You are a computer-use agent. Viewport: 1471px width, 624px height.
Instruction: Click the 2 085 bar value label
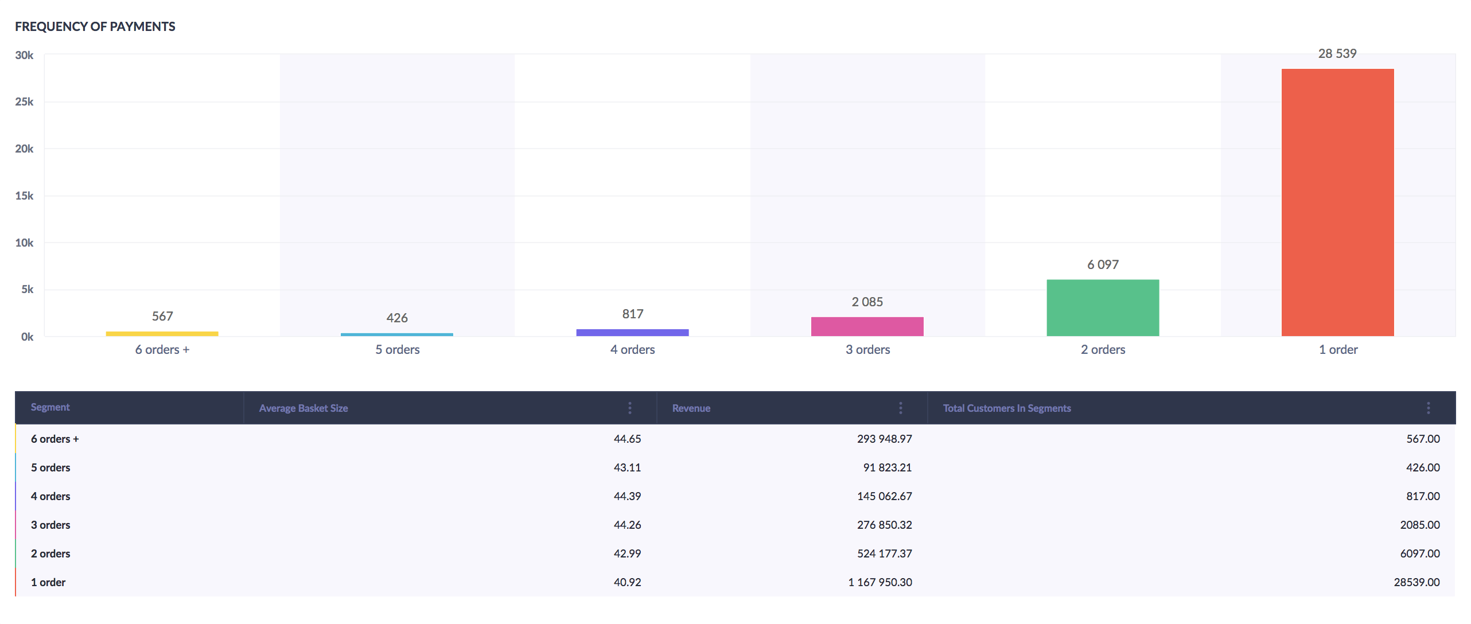(867, 302)
